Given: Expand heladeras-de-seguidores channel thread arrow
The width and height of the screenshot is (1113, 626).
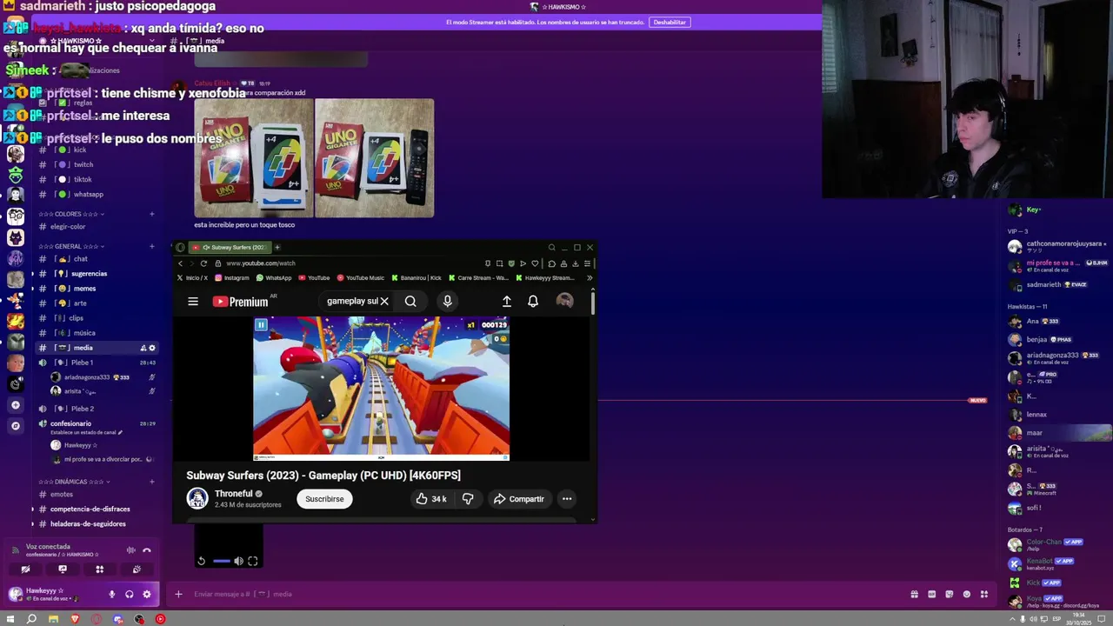Looking at the screenshot, I should [x=33, y=524].
